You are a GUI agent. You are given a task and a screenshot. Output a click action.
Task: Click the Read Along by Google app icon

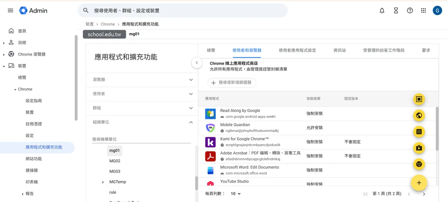click(x=210, y=114)
